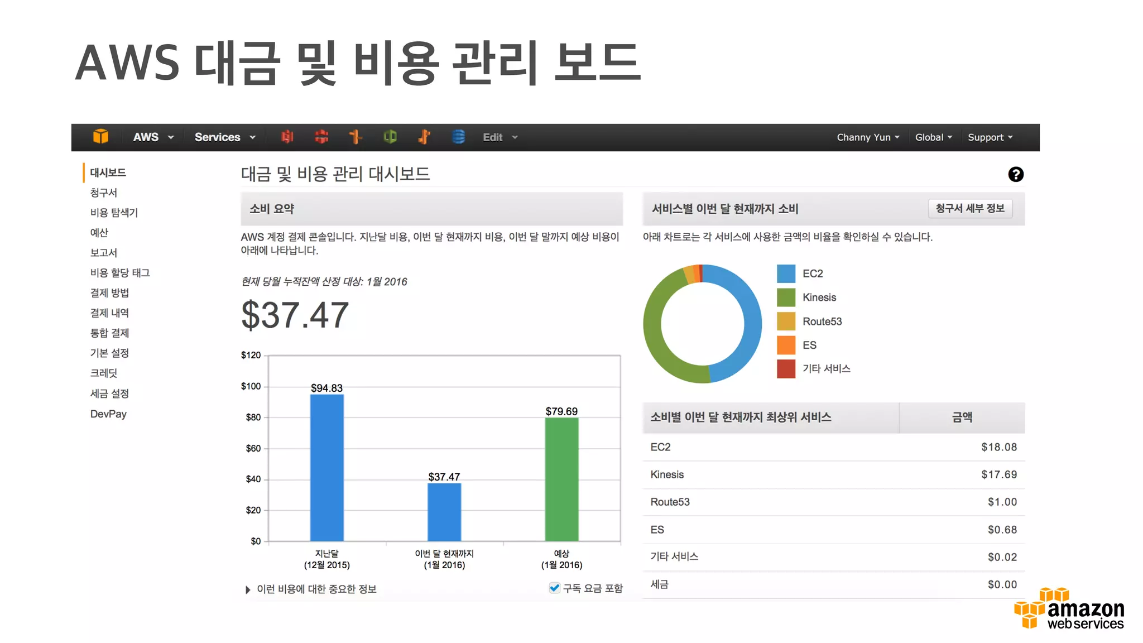Image resolution: width=1143 pixels, height=643 pixels.
Task: Open the second red service shortcut icon
Action: 321,137
